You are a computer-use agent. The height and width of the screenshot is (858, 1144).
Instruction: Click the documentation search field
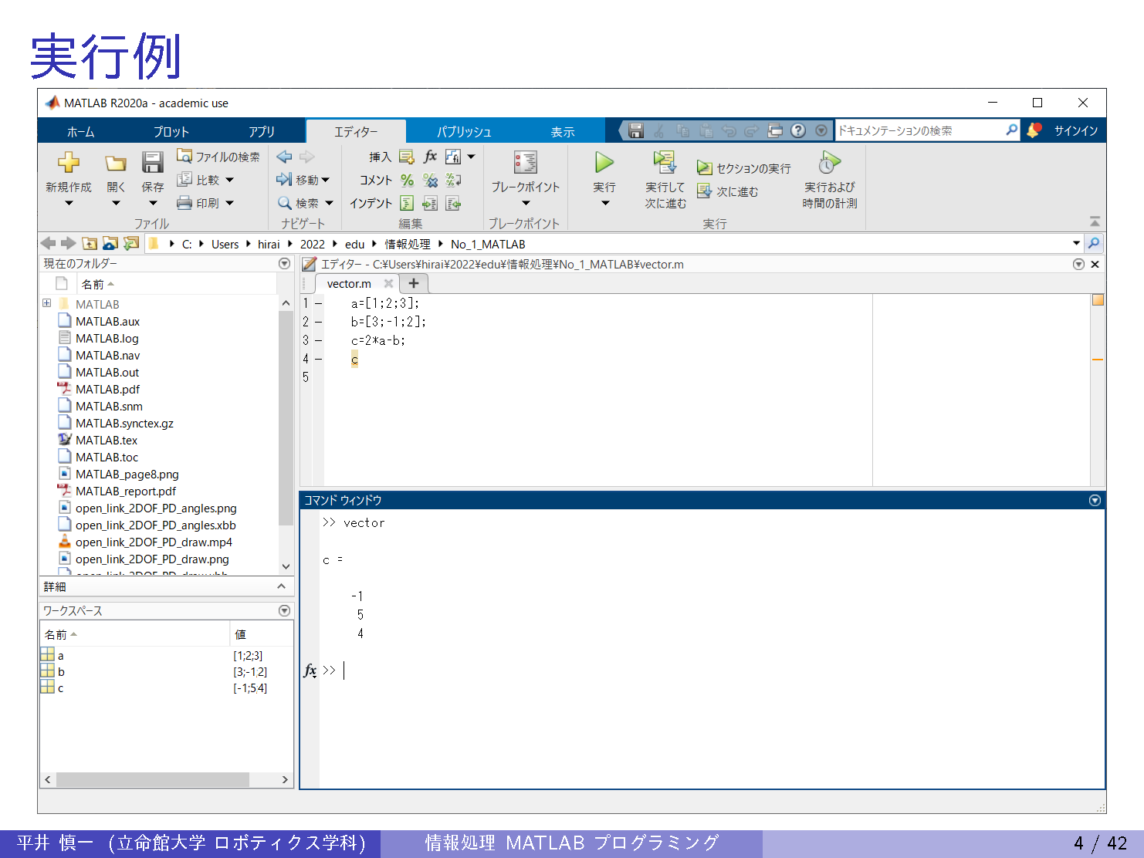(919, 131)
